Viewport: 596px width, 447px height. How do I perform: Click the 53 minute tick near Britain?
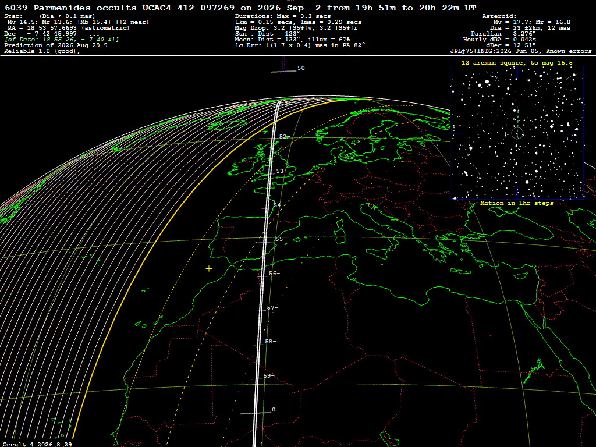point(282,171)
